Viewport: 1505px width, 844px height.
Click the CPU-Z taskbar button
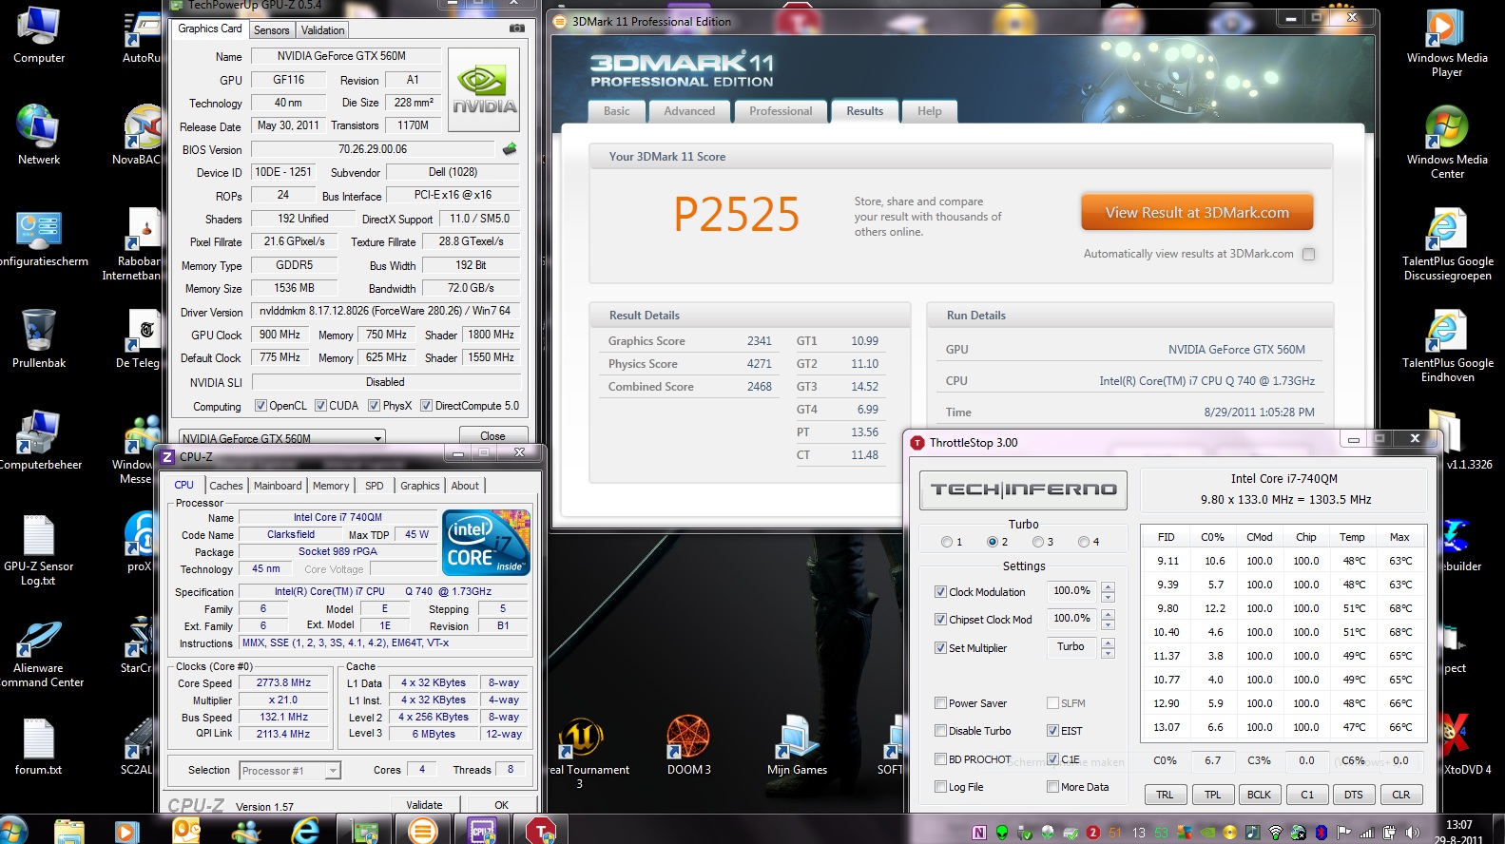[482, 830]
